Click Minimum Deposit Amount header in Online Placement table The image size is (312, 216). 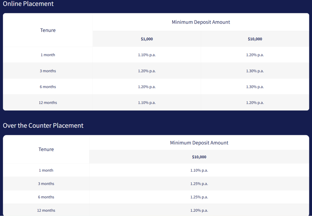pos(201,22)
